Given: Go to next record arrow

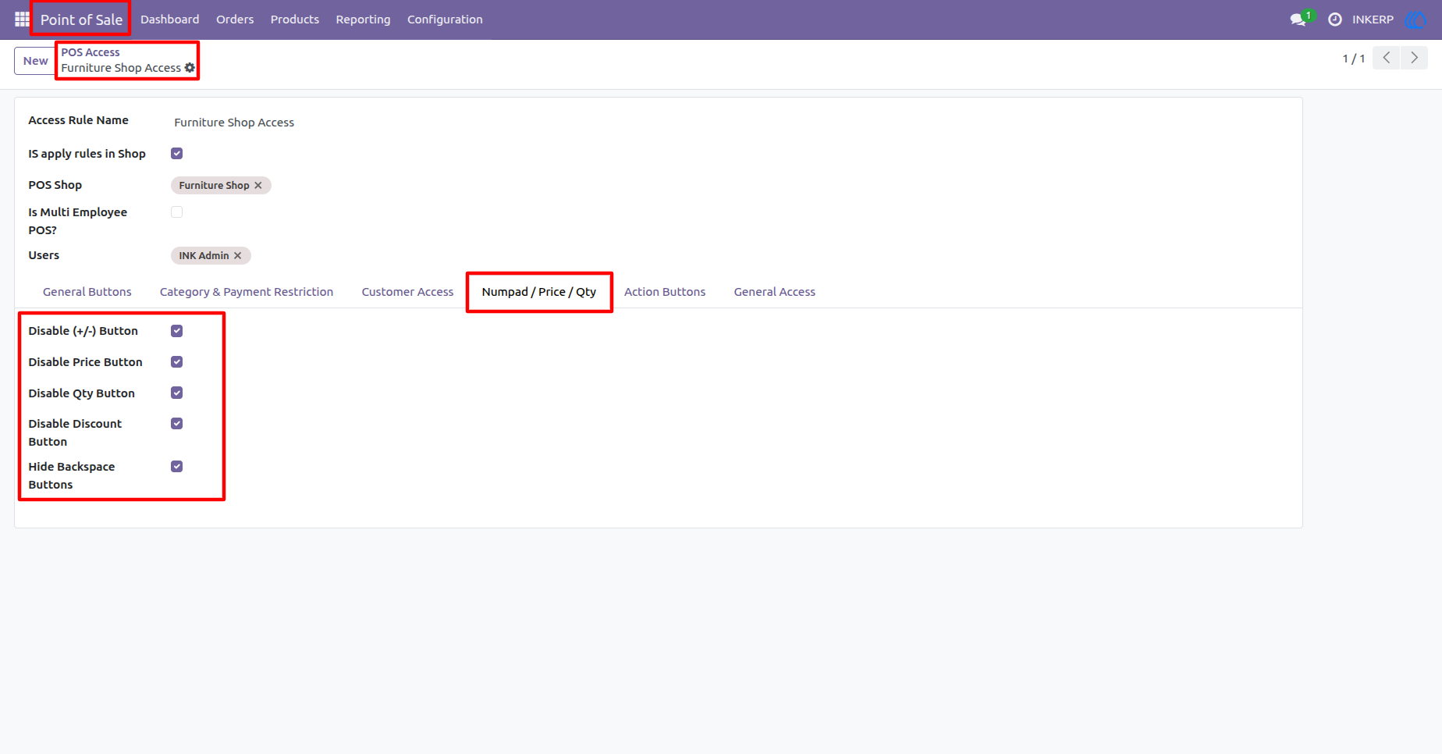Looking at the screenshot, I should click(x=1414, y=58).
